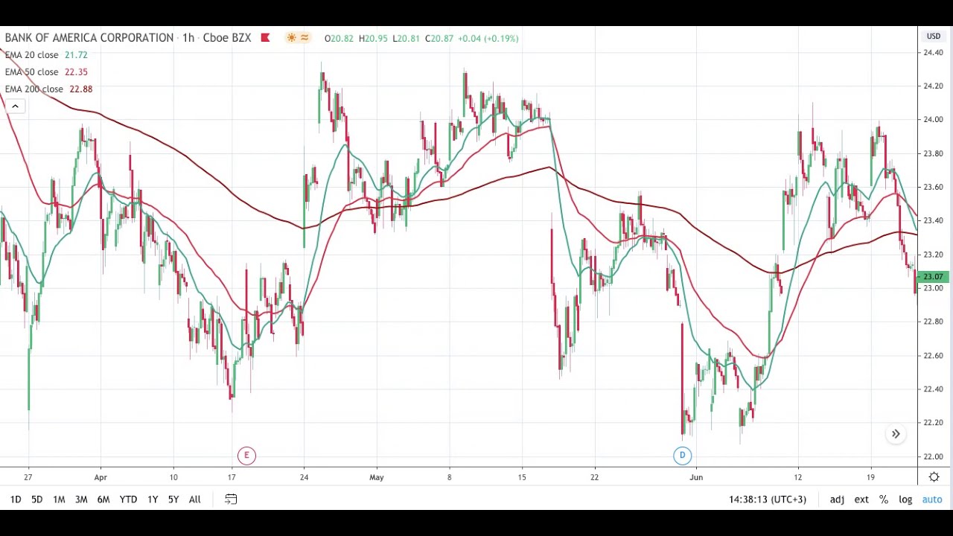The height and width of the screenshot is (536, 953).
Task: Open the timezone menu showing 14:38:13 (UTC+3)
Action: [768, 500]
